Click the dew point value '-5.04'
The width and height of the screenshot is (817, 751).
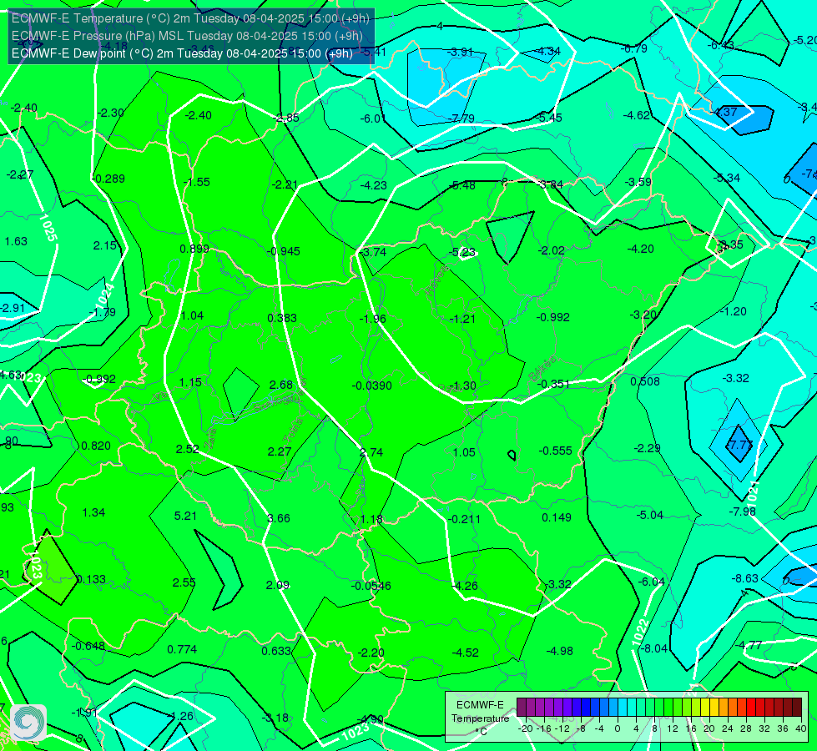650,516
